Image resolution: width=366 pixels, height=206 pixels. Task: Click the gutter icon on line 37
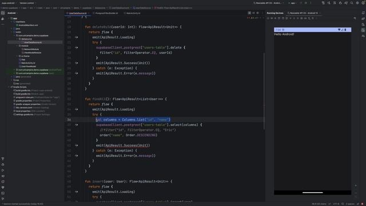76,125
